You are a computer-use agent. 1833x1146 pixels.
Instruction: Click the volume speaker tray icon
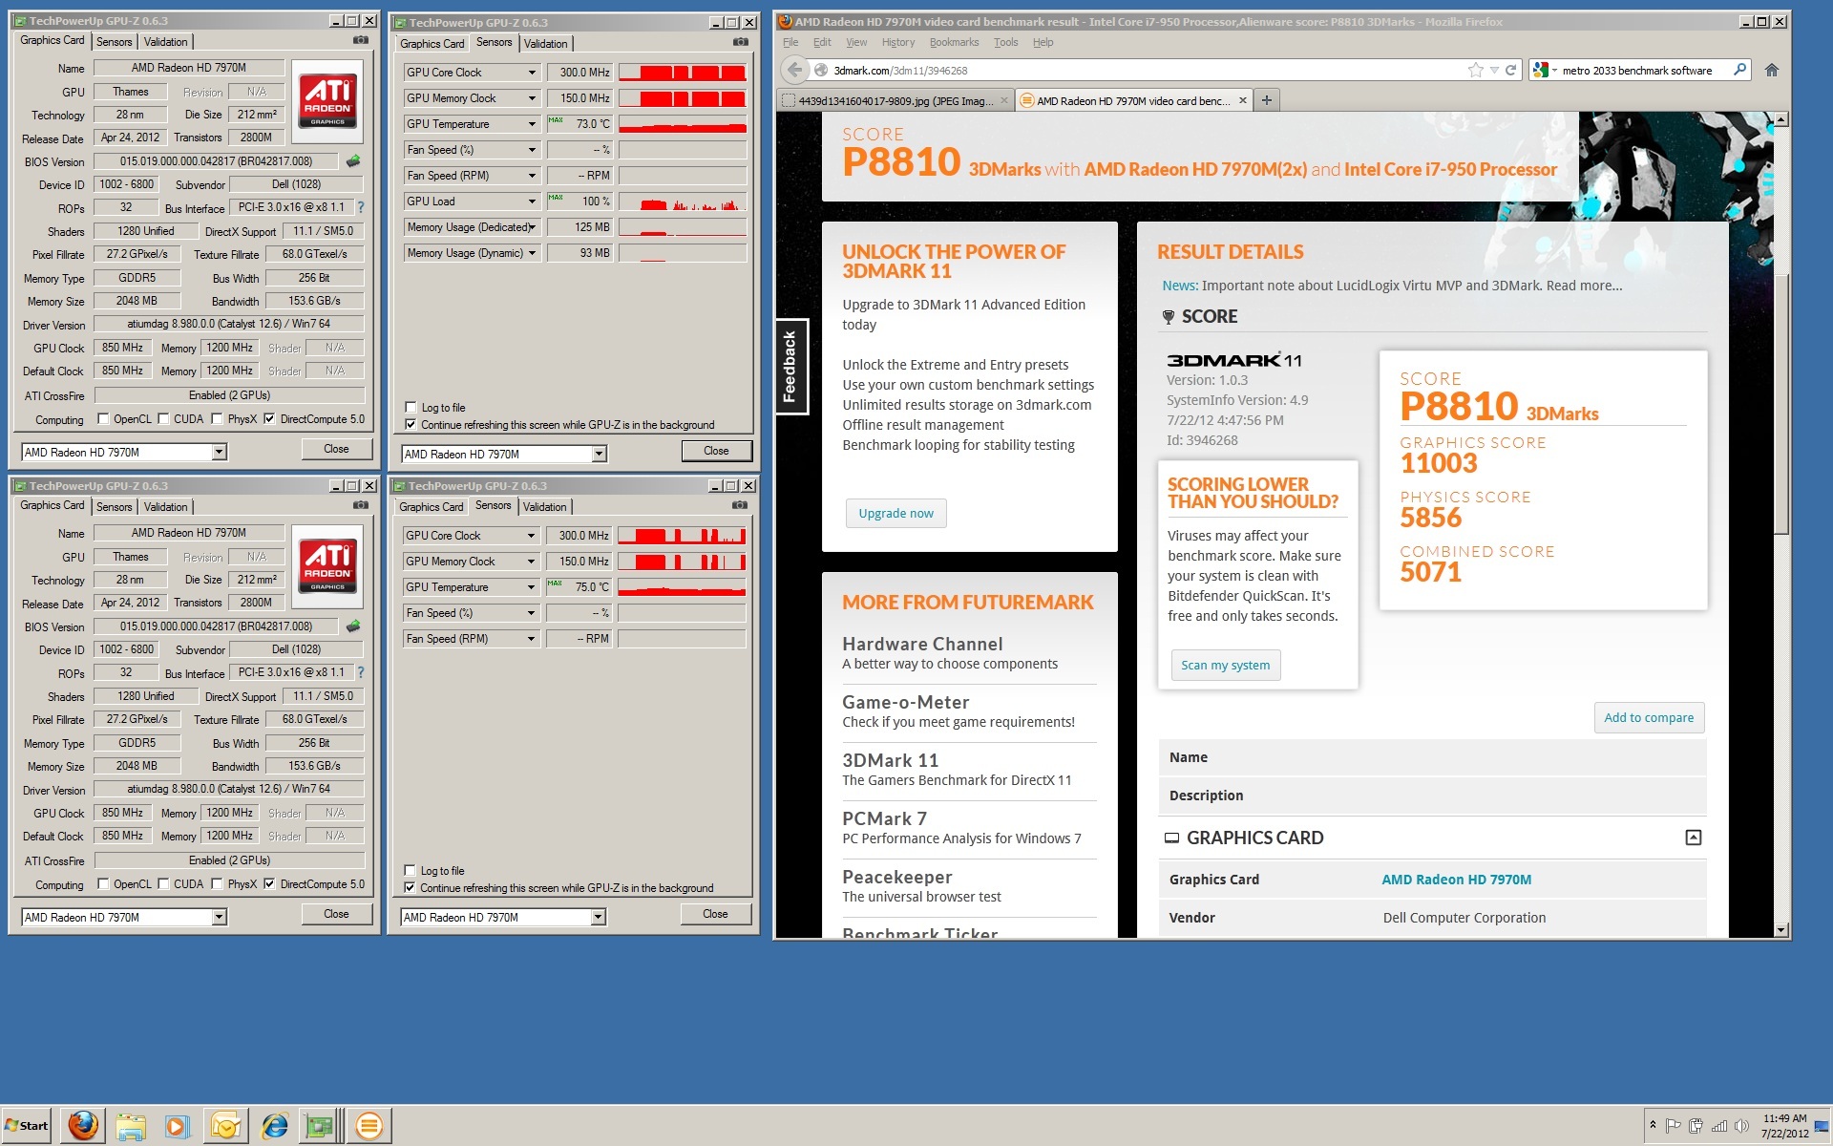[x=1741, y=1126]
